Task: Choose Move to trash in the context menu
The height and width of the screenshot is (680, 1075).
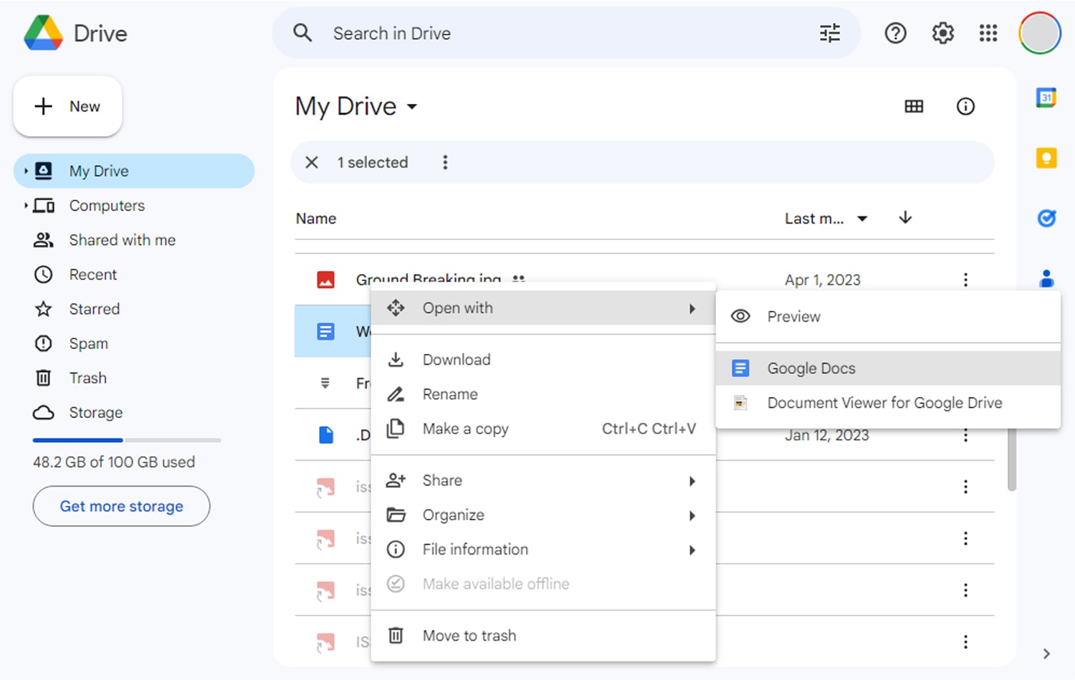Action: pyautogui.click(x=469, y=636)
